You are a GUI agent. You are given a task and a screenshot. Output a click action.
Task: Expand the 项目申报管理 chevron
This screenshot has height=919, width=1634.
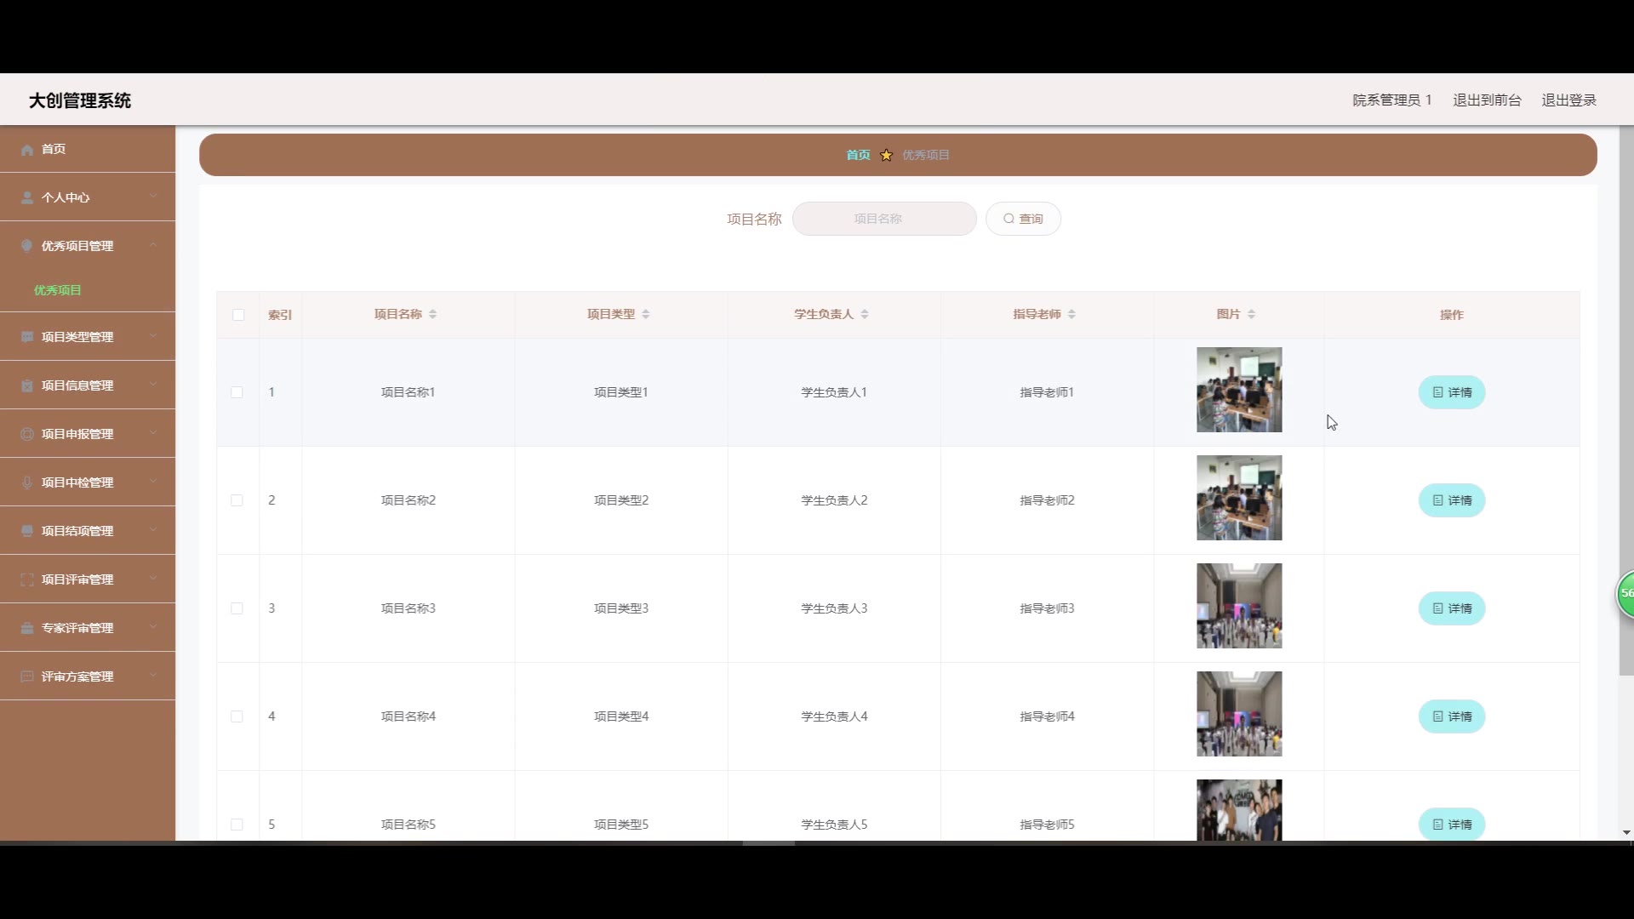pos(153,433)
